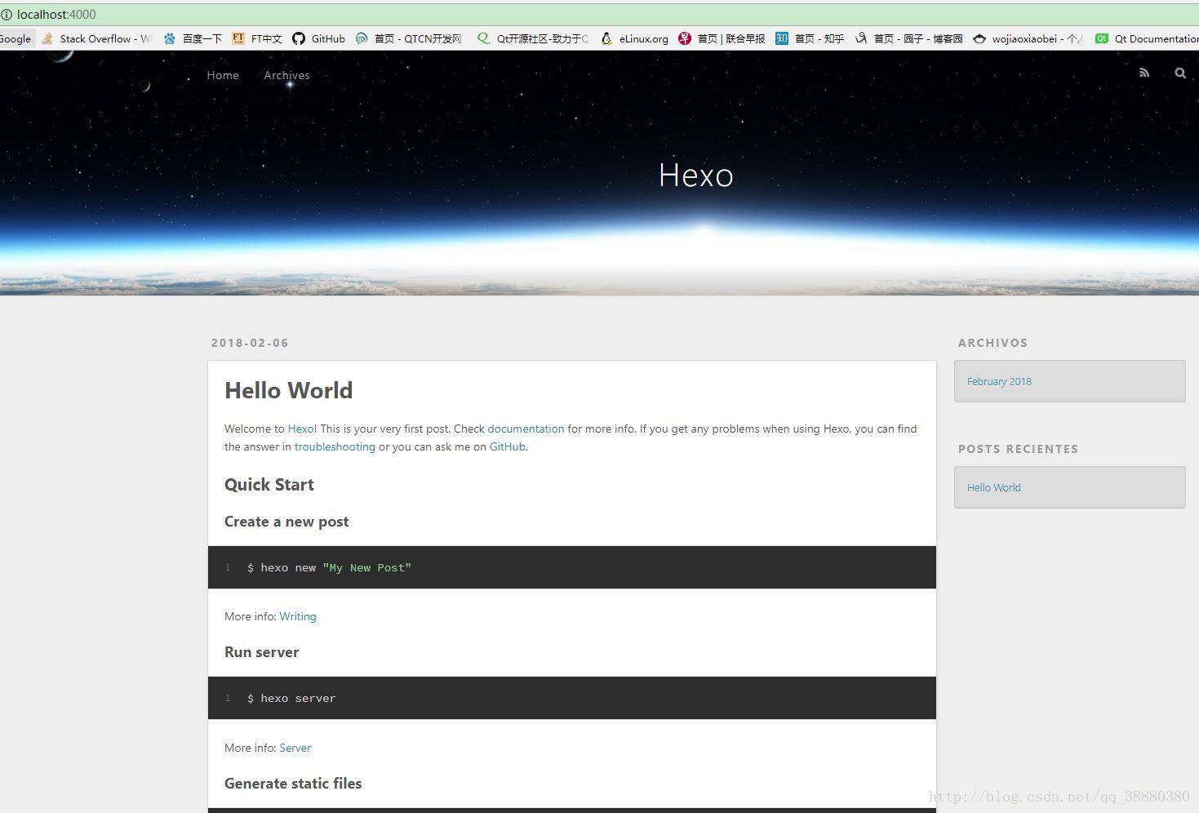Click the ARCHIVOS widget title
This screenshot has height=813, width=1199.
click(993, 343)
